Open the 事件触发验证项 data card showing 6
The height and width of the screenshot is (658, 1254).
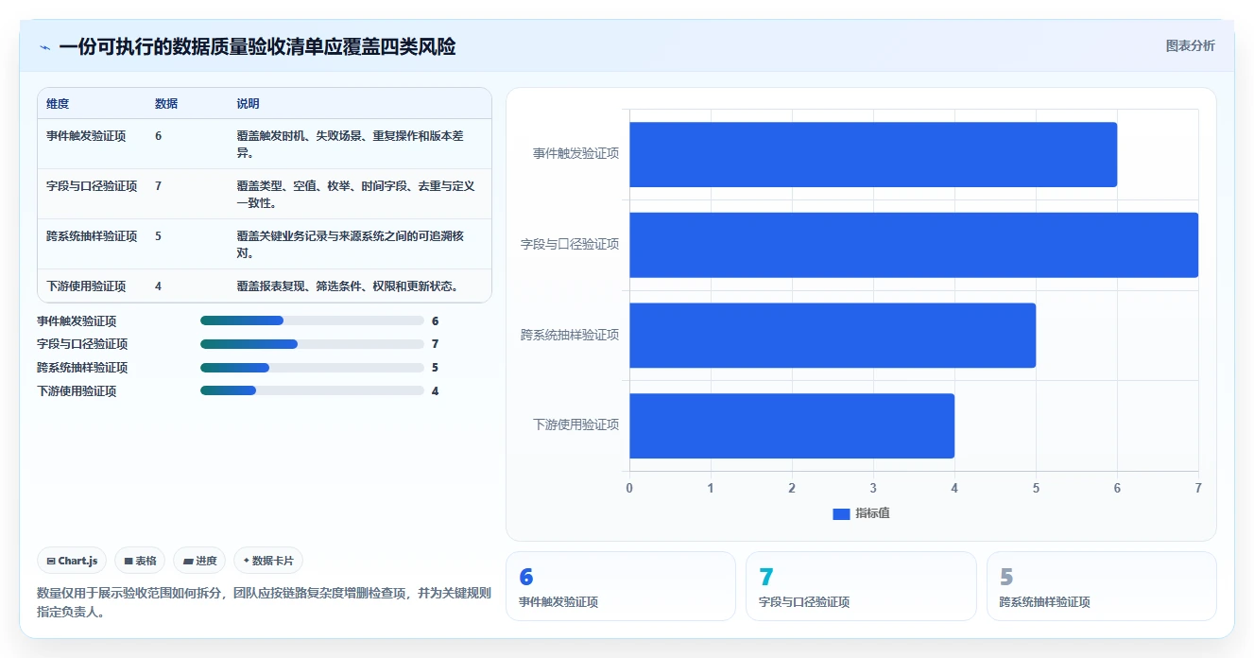pos(621,586)
